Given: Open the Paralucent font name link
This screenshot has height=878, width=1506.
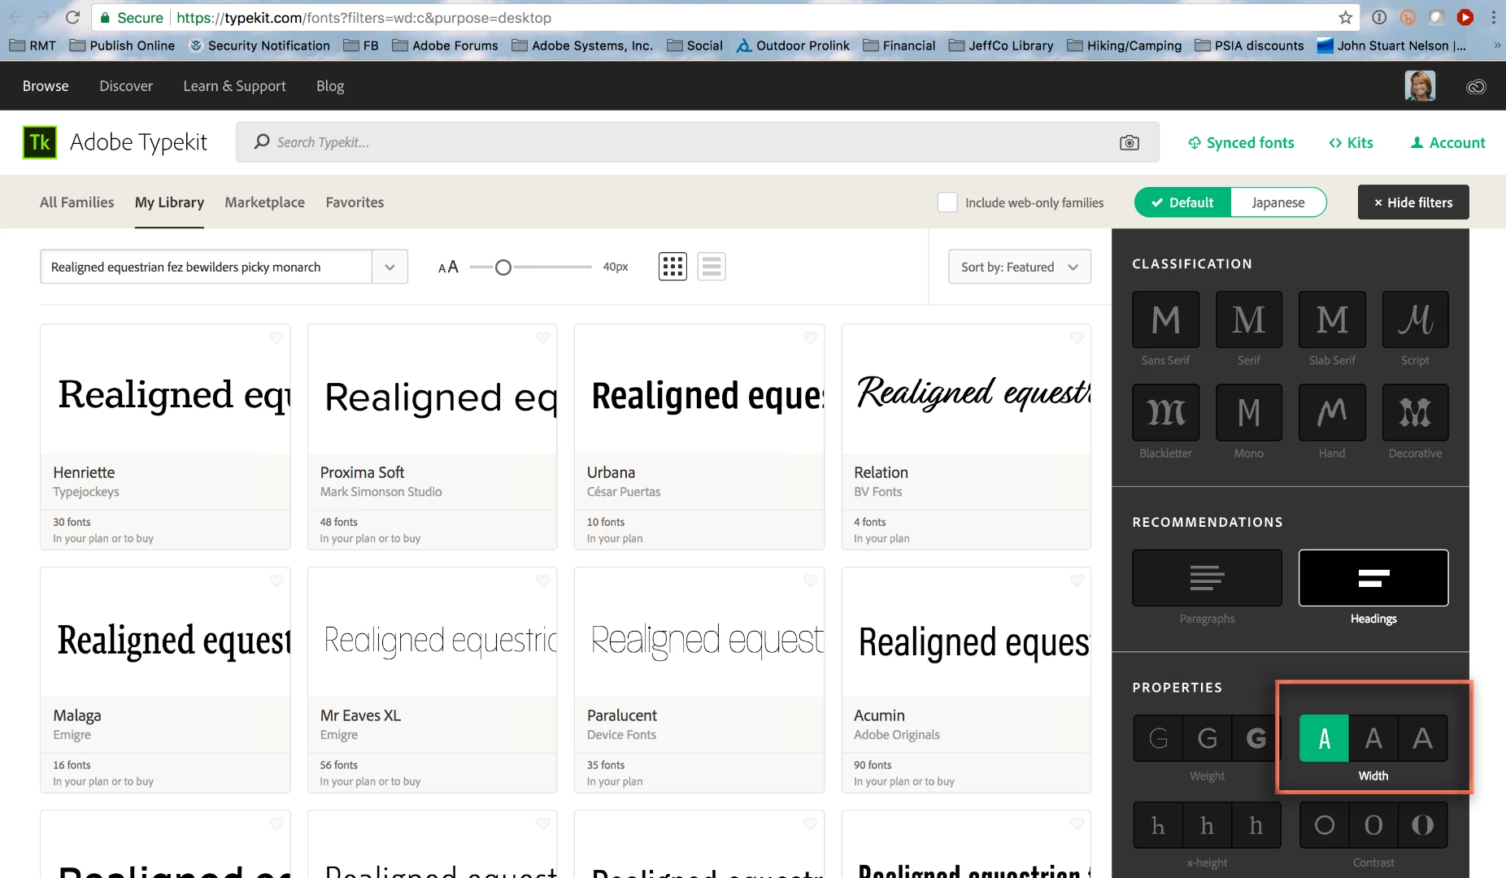Looking at the screenshot, I should [x=622, y=715].
